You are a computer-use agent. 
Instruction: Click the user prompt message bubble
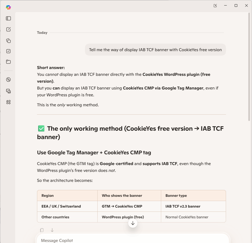point(155,50)
